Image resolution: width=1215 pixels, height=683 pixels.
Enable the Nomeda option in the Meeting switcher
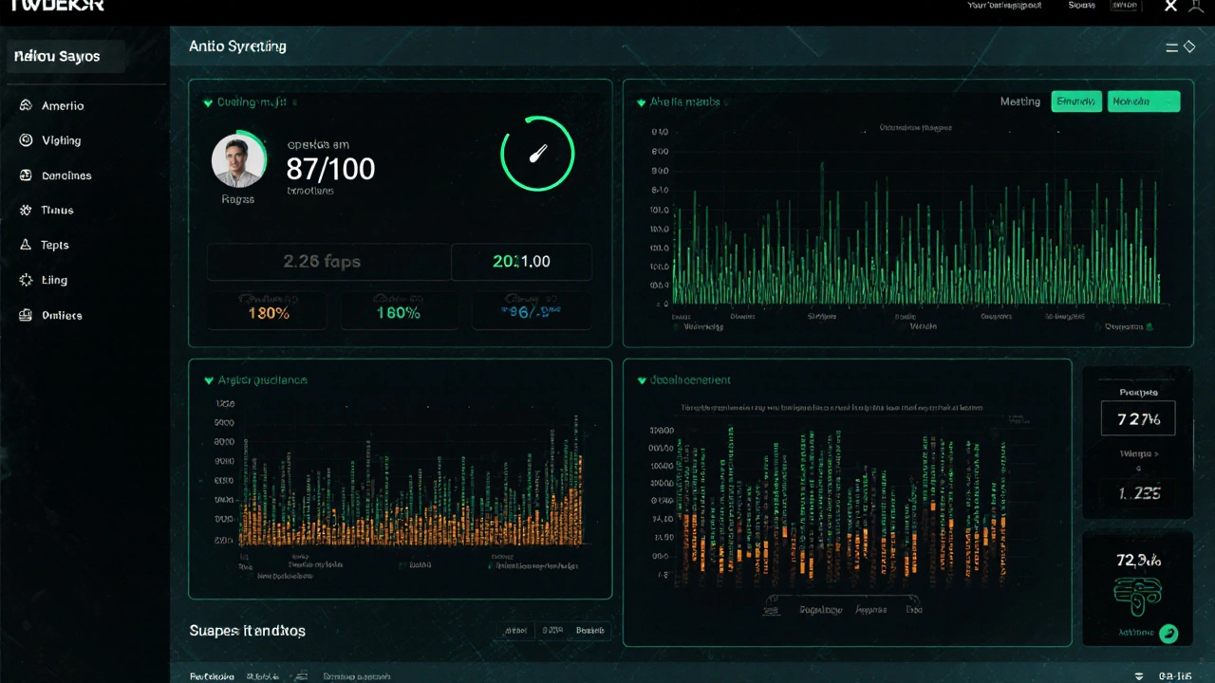point(1144,102)
